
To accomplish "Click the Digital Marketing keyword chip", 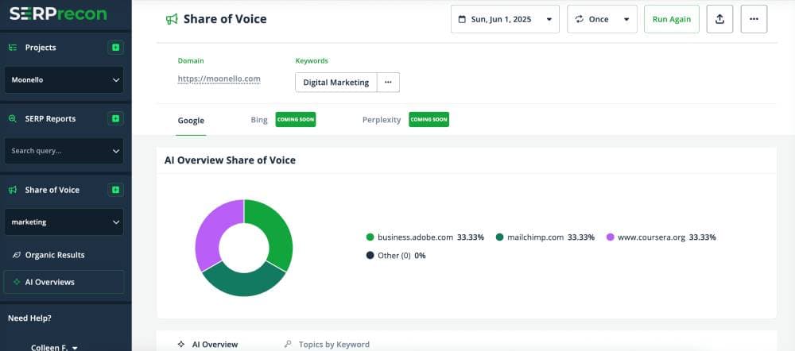I will [335, 83].
